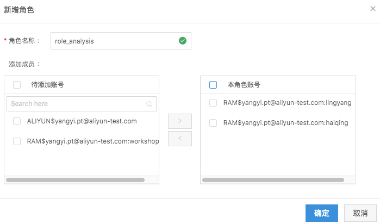
Task: Select RAM$yangyi.pt@aliyun-test.com:lingyang text row
Action: point(287,103)
